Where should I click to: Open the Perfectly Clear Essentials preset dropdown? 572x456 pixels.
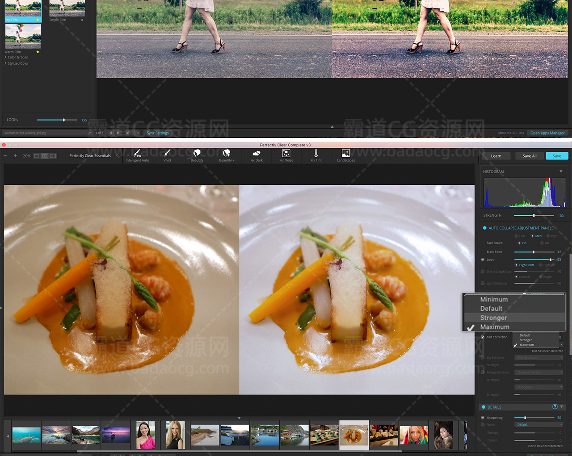click(94, 156)
